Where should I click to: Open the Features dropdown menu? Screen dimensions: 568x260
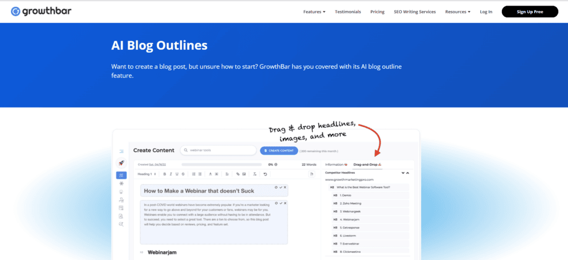[x=314, y=12]
